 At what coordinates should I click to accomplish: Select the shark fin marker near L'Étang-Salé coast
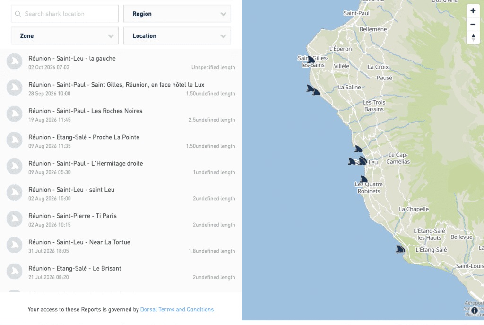click(400, 249)
